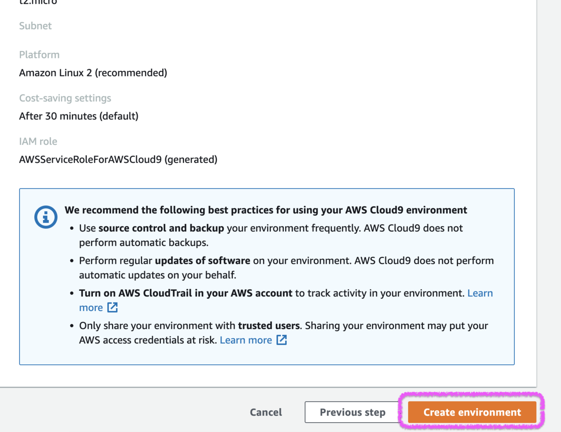Go back with Previous step button
561x432 pixels.
[352, 412]
